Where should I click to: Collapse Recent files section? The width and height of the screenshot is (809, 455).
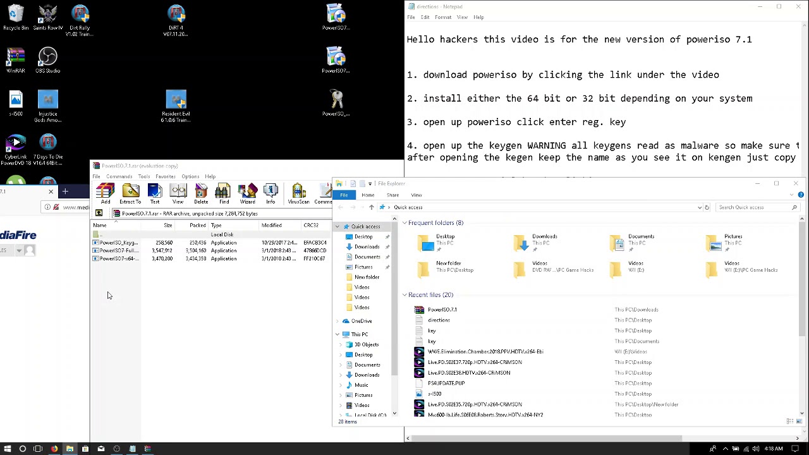click(404, 295)
